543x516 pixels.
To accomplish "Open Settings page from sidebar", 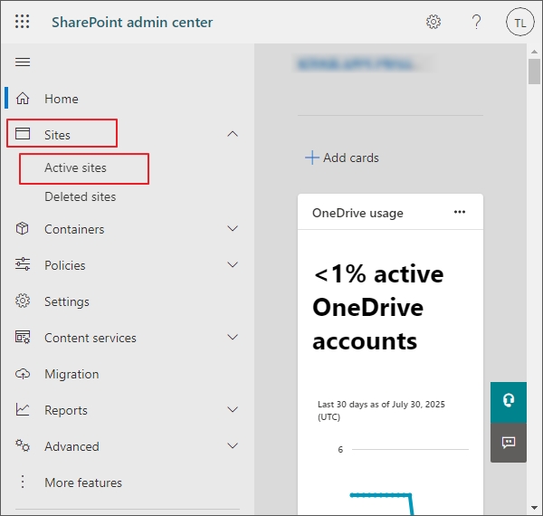I will (x=67, y=302).
